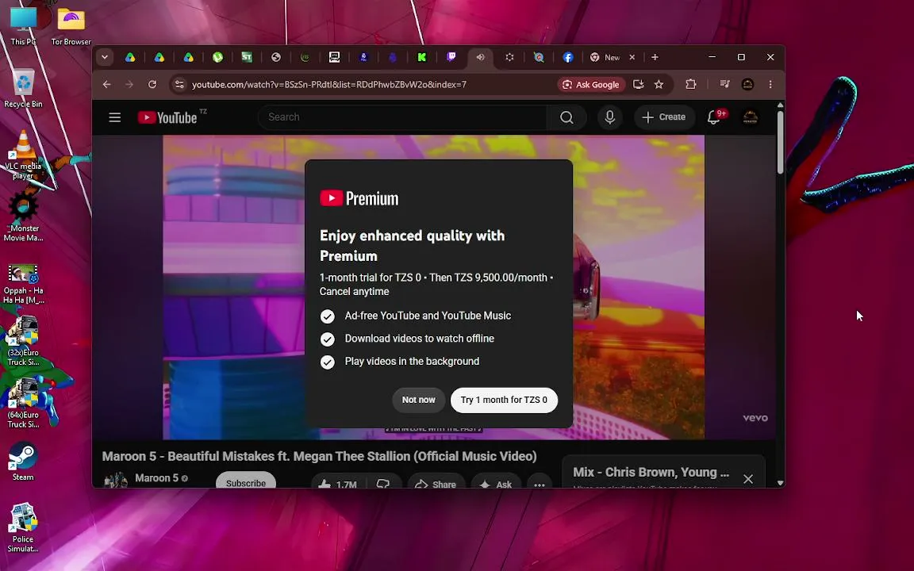The image size is (914, 571).
Task: Select This PC desktop icon
Action: click(x=23, y=25)
